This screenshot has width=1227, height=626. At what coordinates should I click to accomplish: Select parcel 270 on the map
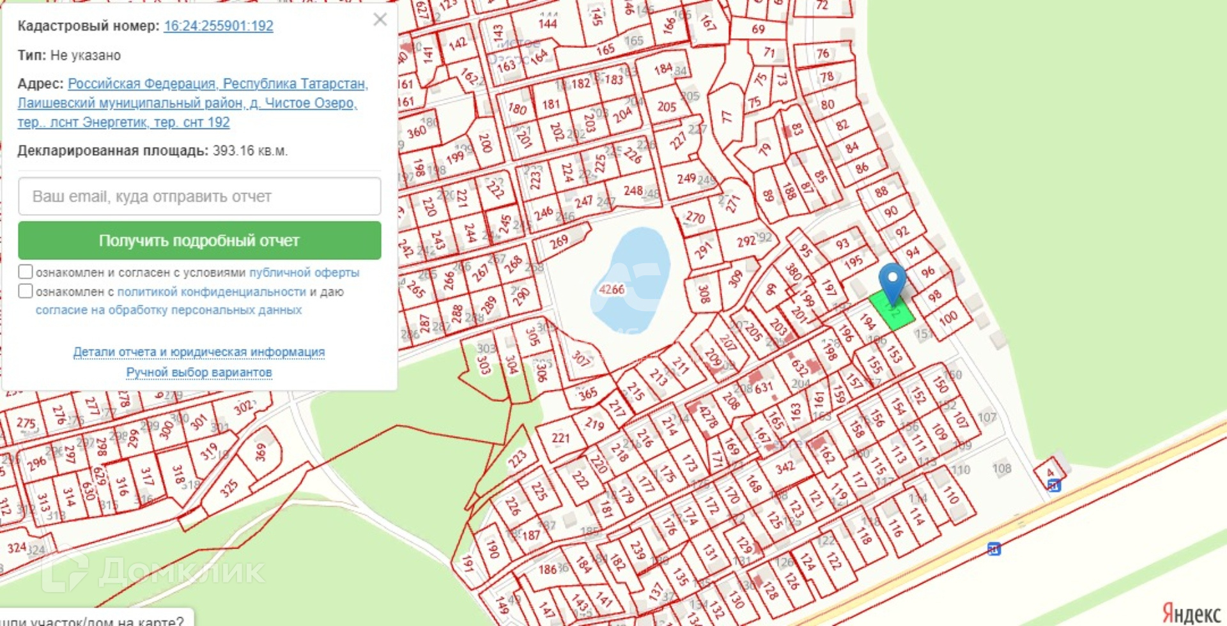pos(695,217)
